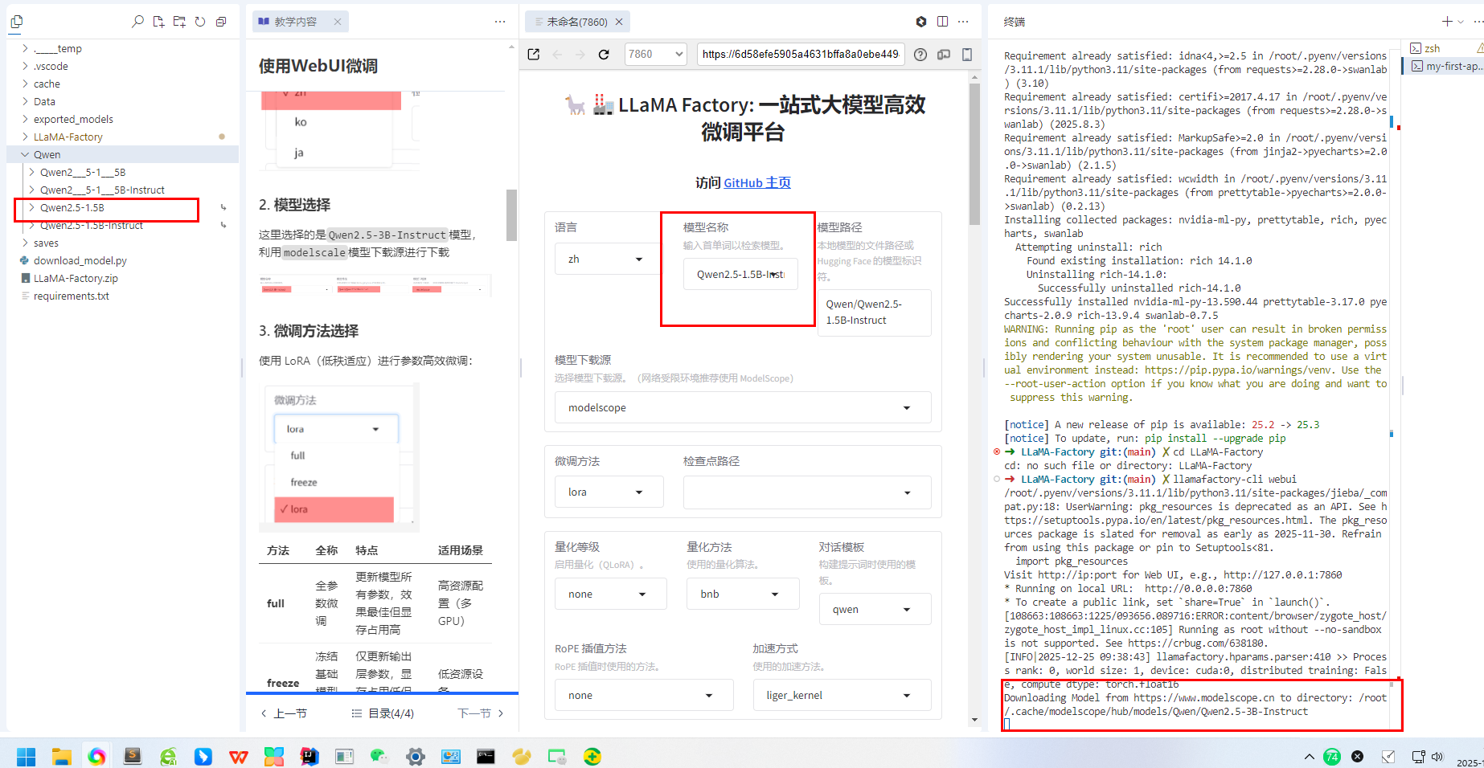The height and width of the screenshot is (768, 1484).
Task: Go to 上一节 previous section
Action: (x=284, y=713)
